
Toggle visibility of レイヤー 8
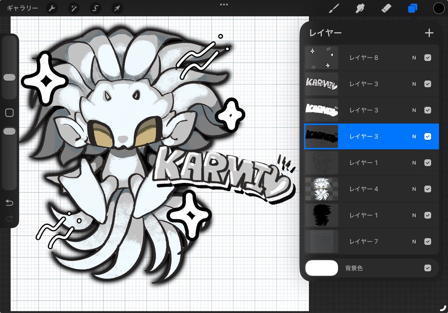tap(428, 58)
